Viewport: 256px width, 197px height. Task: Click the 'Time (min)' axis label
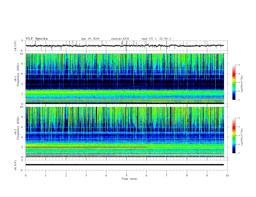(129, 179)
